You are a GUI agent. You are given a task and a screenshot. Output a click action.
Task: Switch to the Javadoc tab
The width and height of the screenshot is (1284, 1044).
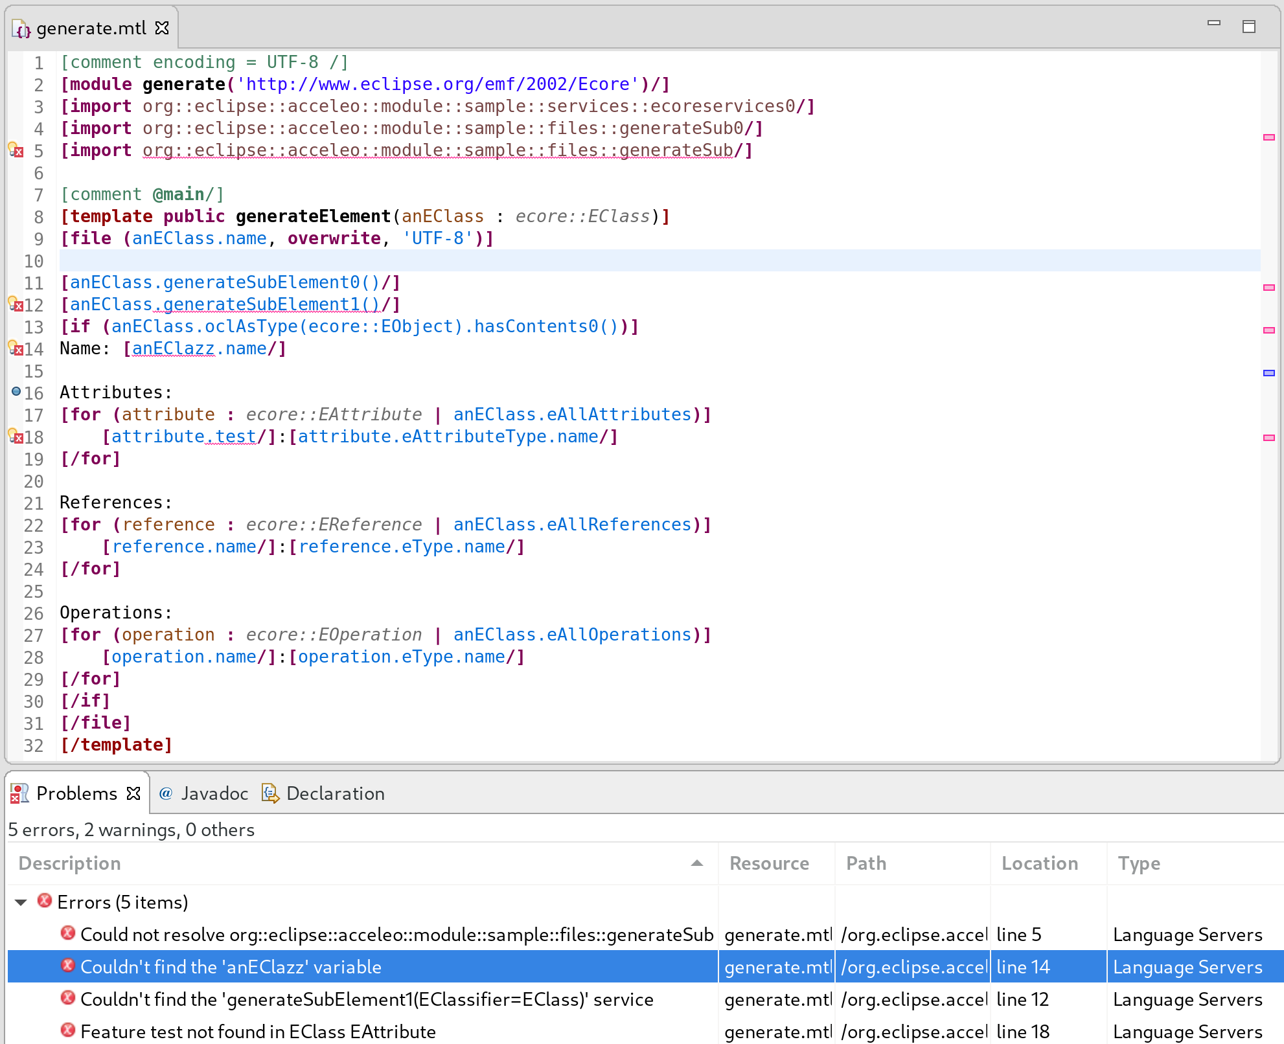[x=214, y=793]
